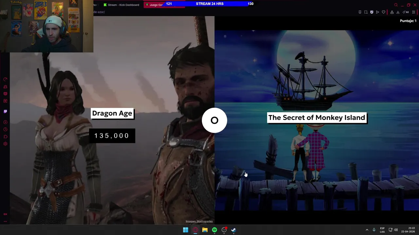This screenshot has height=235, width=419.
Task: Click the microphone icon in system tray
Action: tap(374, 230)
